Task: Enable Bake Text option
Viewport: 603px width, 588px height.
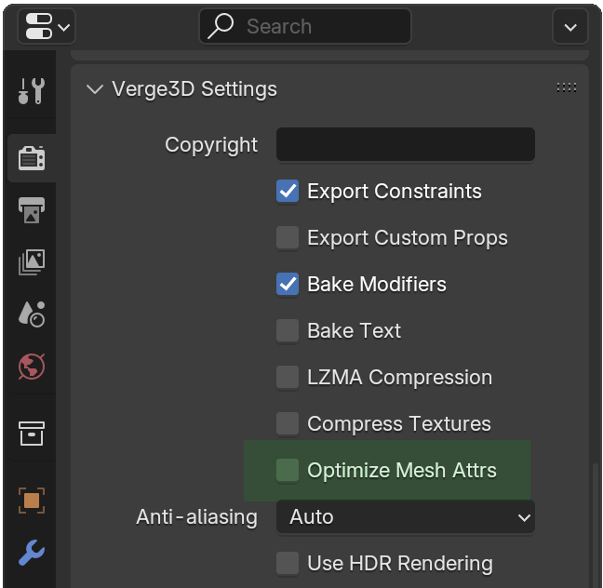Action: (288, 330)
